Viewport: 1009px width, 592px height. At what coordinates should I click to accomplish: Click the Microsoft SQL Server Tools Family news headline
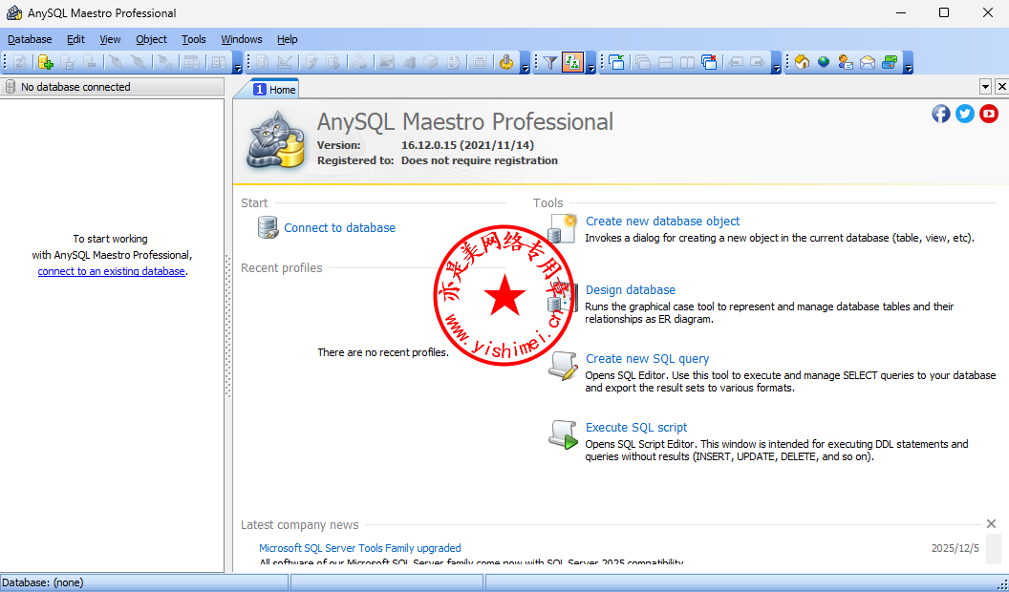(x=359, y=548)
